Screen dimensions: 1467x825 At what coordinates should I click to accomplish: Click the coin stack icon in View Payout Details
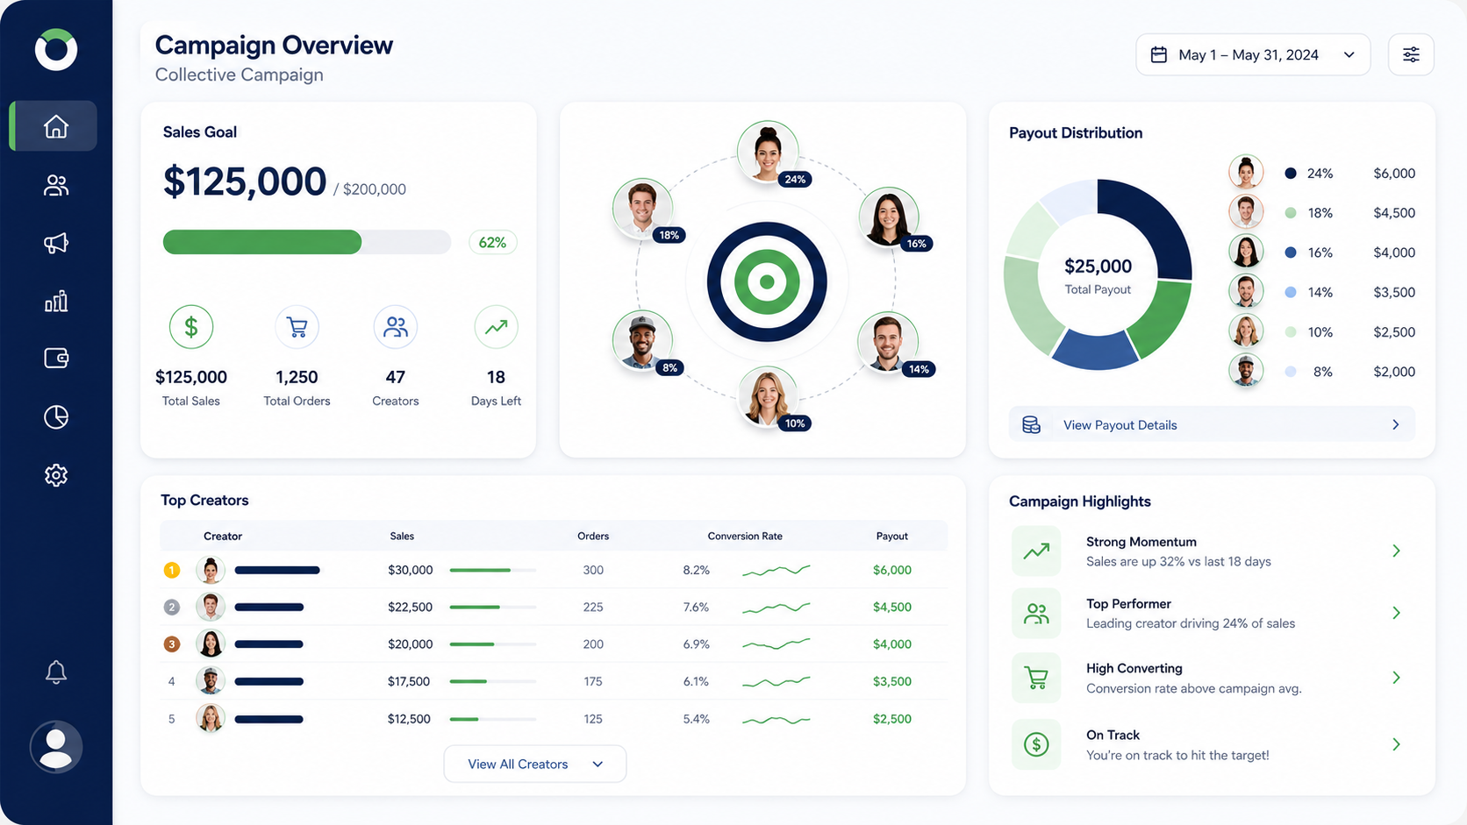click(1032, 424)
